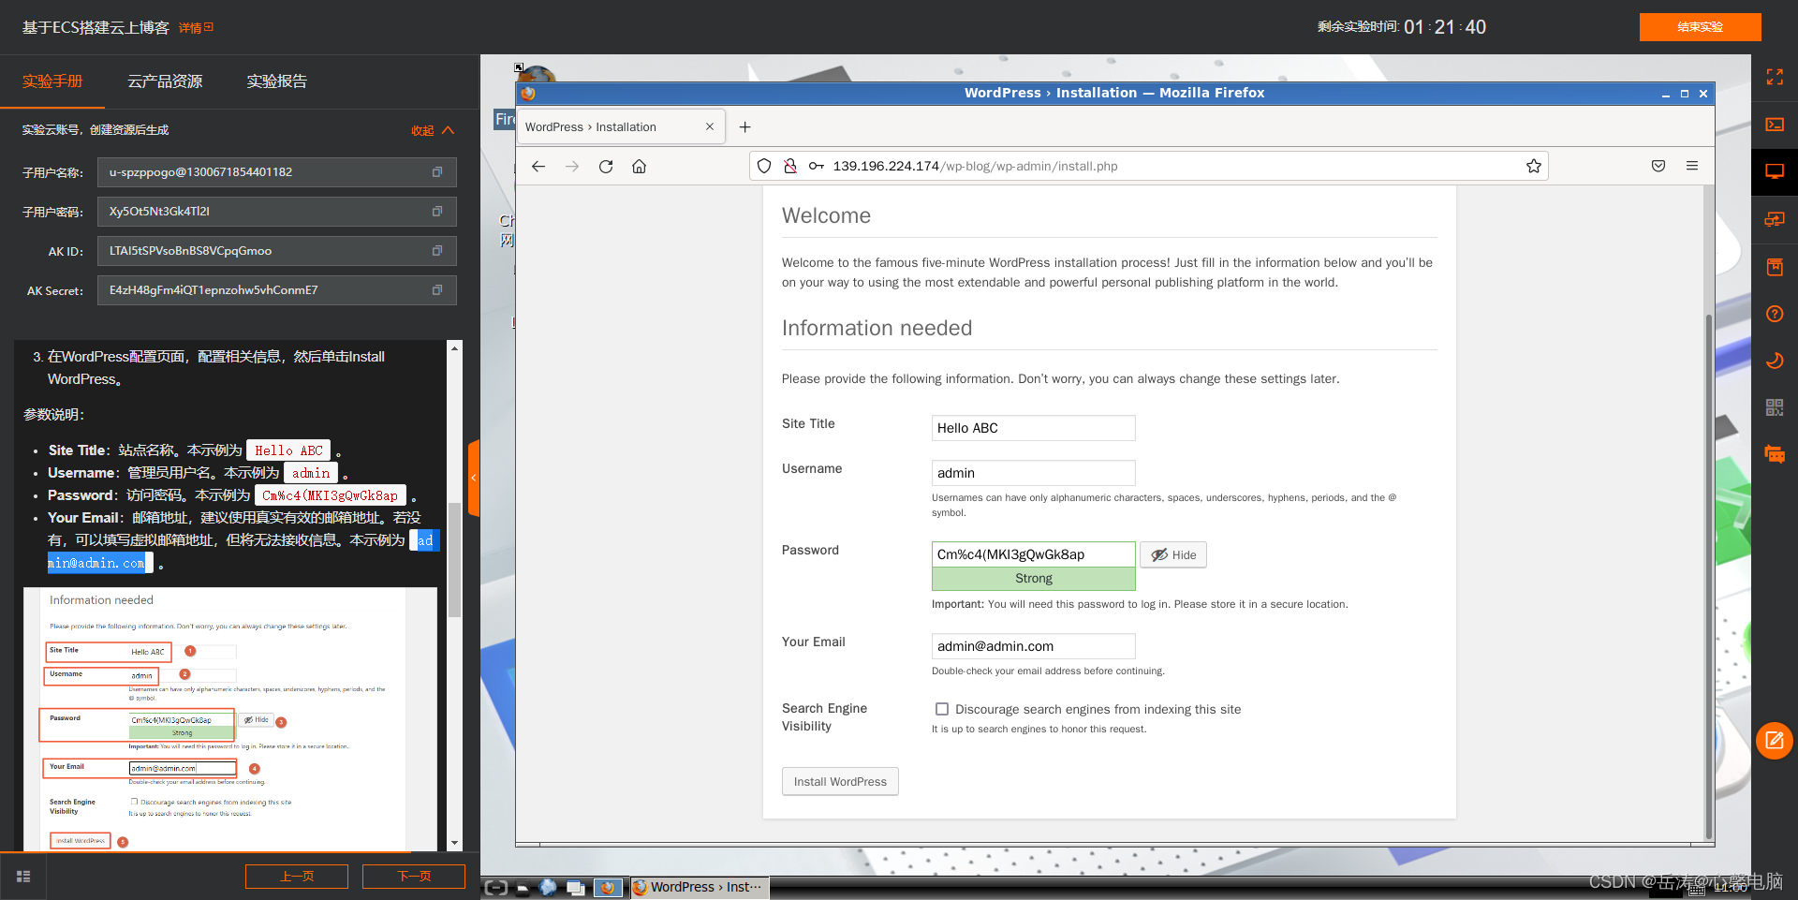Click the remote screen share icon
The image size is (1798, 900).
coord(1775,219)
